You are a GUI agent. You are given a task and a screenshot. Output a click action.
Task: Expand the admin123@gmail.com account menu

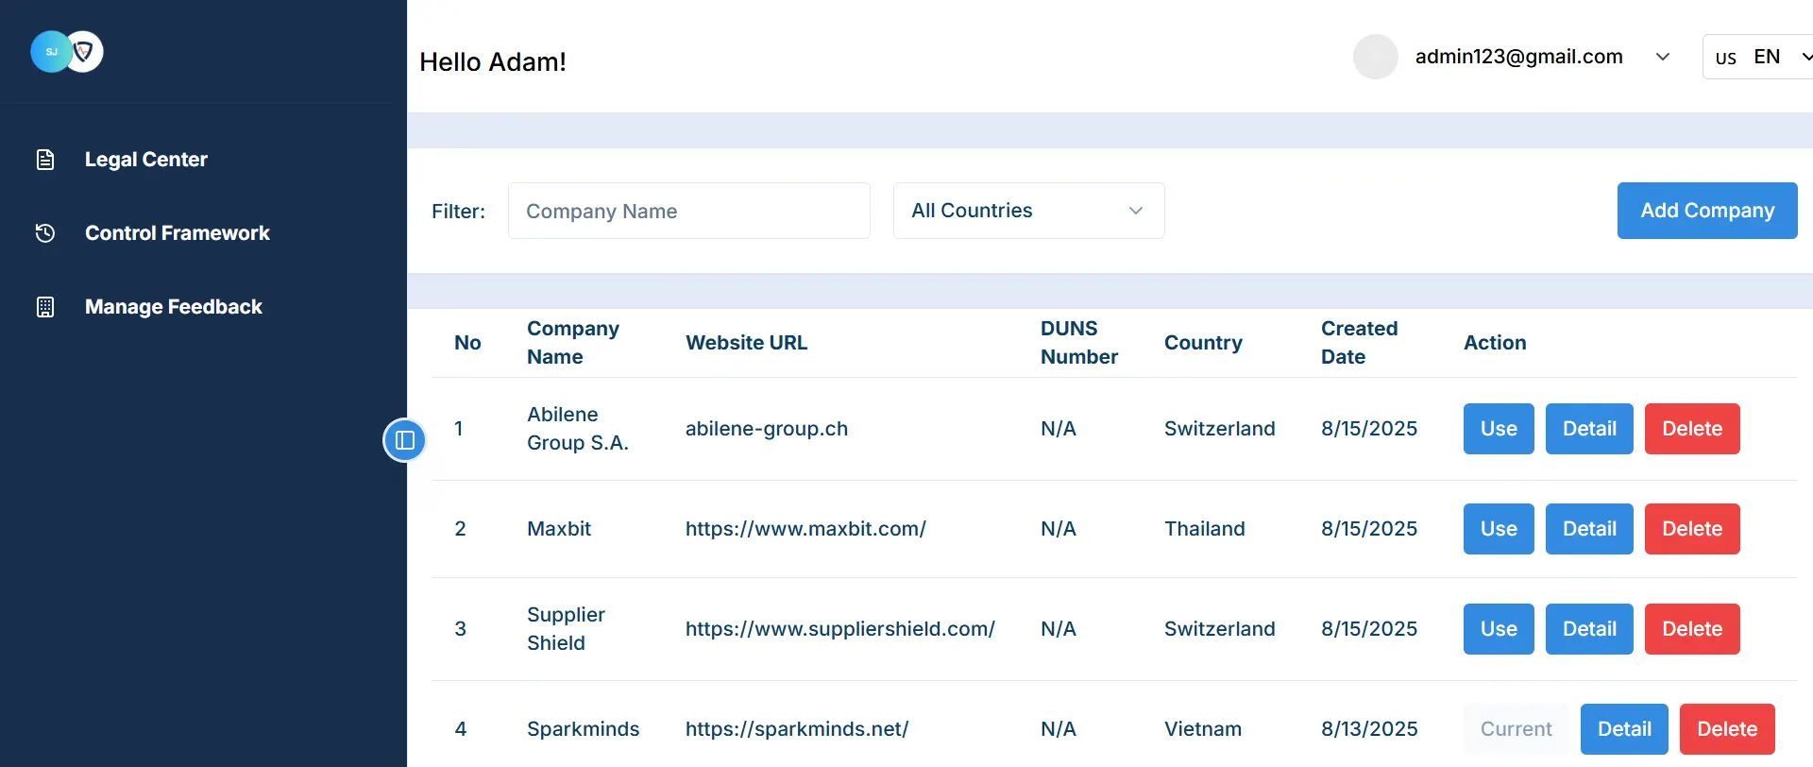pos(1663,57)
